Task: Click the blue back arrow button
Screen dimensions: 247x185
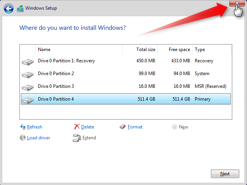Action: point(9,9)
